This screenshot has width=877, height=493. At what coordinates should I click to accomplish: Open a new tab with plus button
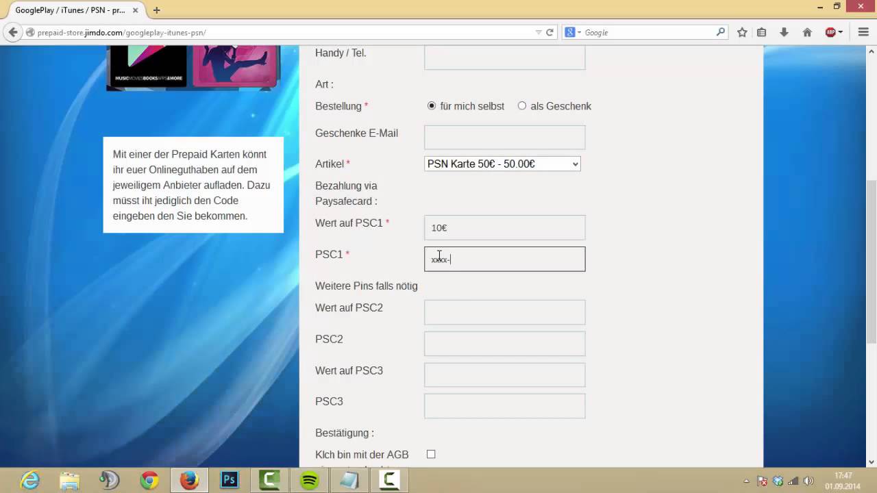pyautogui.click(x=157, y=10)
